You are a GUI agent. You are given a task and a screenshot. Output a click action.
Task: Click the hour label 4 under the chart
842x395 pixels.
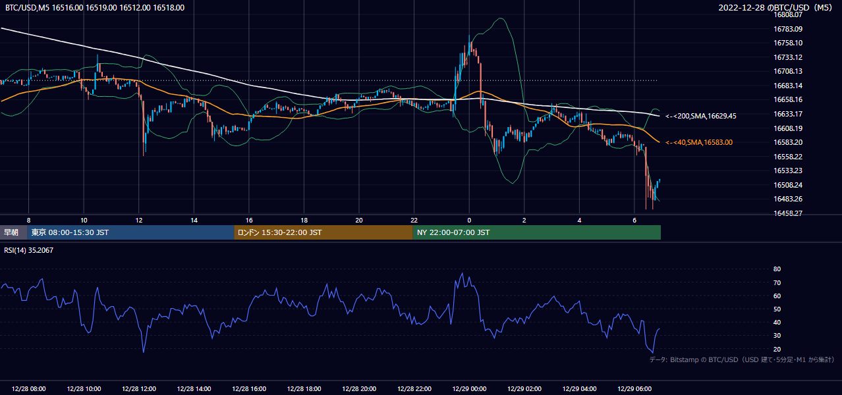pyautogui.click(x=579, y=220)
